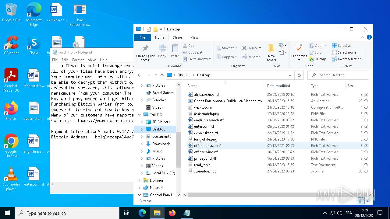390x219 pixels.
Task: Select read_it.txt in file list
Action: coord(202,165)
